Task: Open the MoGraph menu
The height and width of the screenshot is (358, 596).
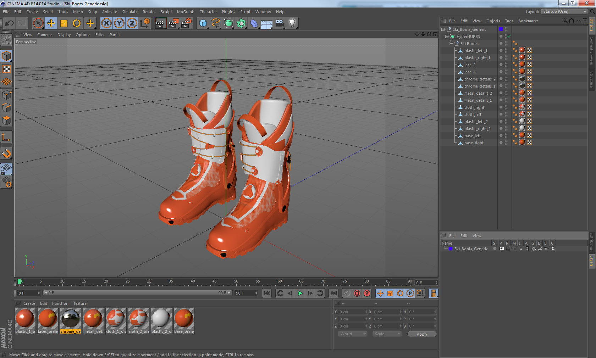Action: click(186, 12)
